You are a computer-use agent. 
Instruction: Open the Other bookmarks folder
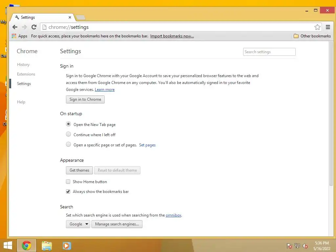(312, 36)
